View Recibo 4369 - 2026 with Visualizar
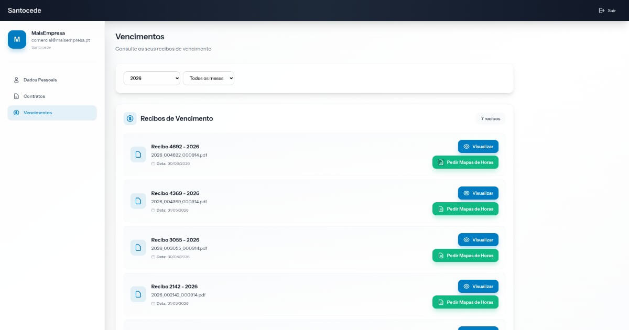 tap(478, 193)
